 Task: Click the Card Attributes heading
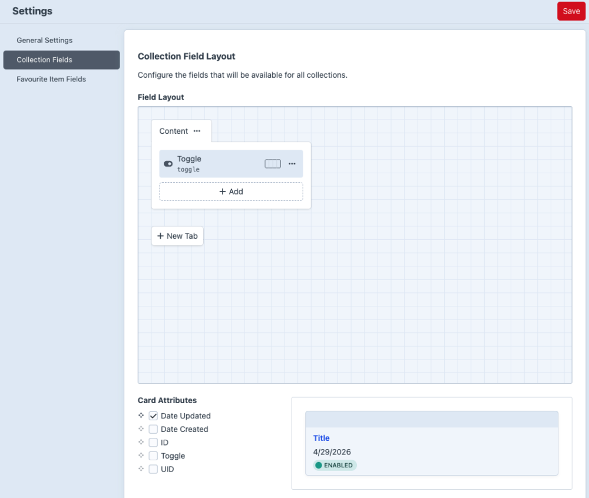(167, 400)
